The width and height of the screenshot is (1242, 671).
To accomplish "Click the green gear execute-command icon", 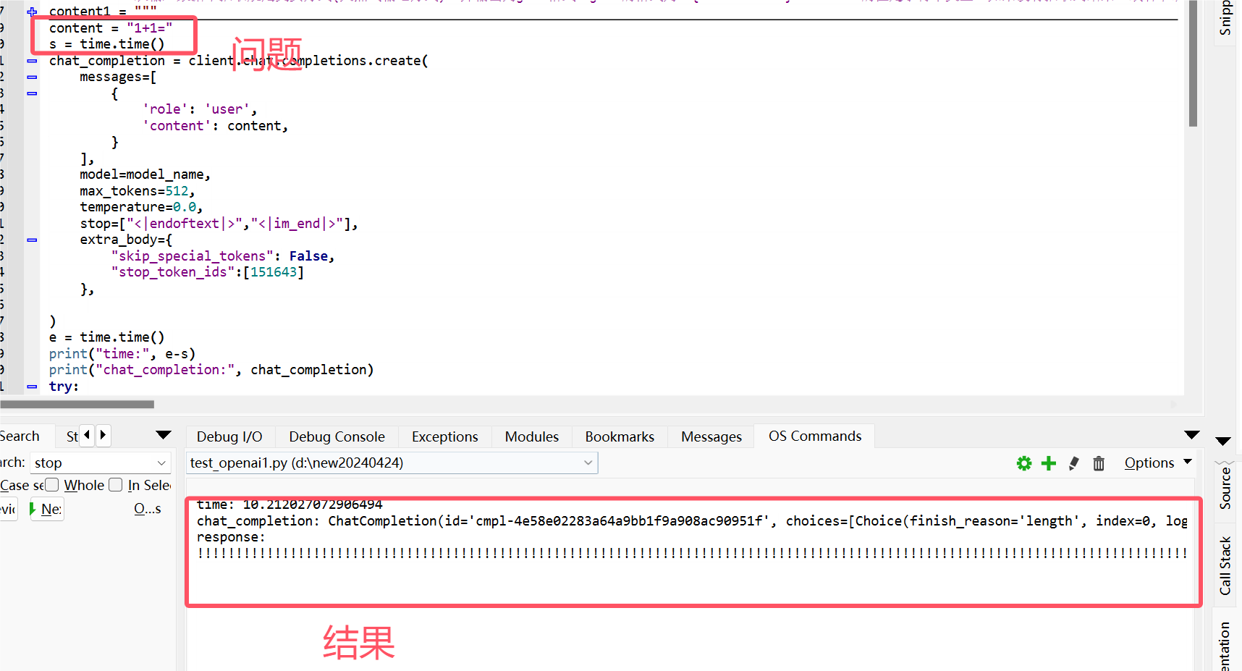I will pyautogui.click(x=1024, y=463).
